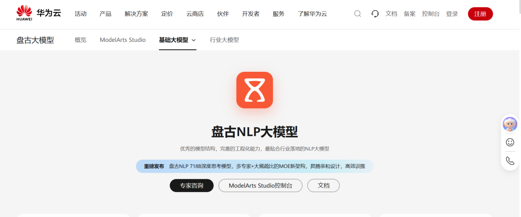The width and height of the screenshot is (521, 217).
Task: Switch to the 行业大模型 tab
Action: 224,40
